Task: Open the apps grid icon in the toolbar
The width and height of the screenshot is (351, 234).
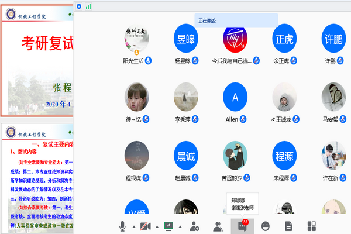Action: coord(312,225)
